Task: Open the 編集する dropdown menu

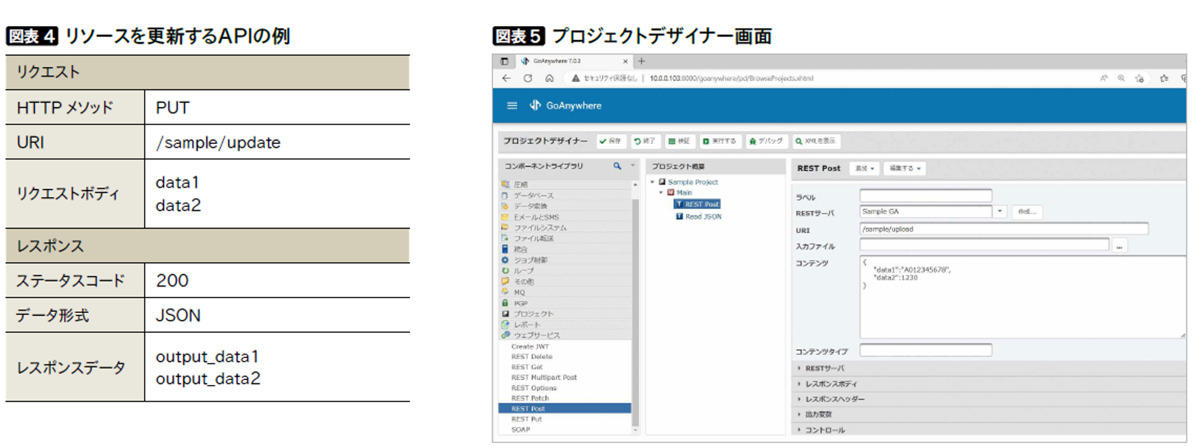Action: click(904, 168)
